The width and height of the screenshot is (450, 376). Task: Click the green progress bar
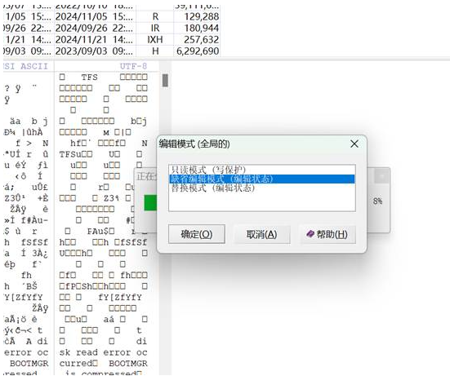click(150, 202)
